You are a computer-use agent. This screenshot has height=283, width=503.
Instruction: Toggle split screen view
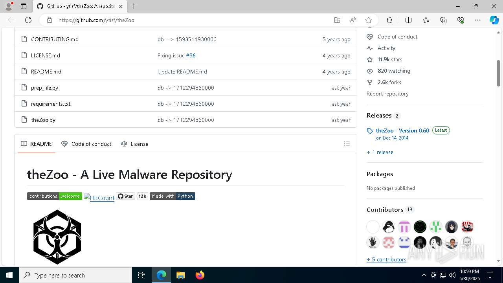coord(408,20)
